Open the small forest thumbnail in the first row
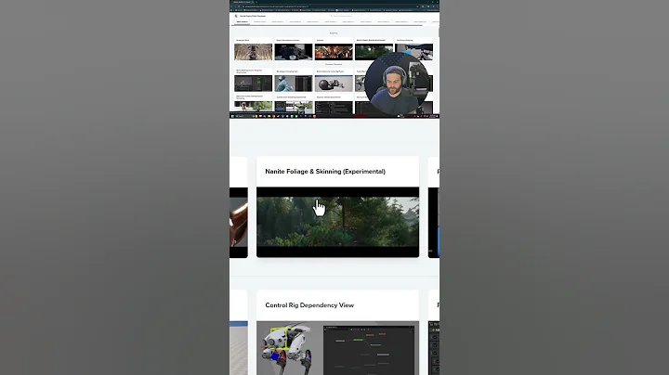The image size is (669, 375). (373, 51)
